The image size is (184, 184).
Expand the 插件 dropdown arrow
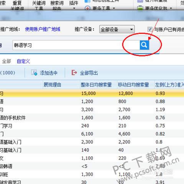click(74, 8)
